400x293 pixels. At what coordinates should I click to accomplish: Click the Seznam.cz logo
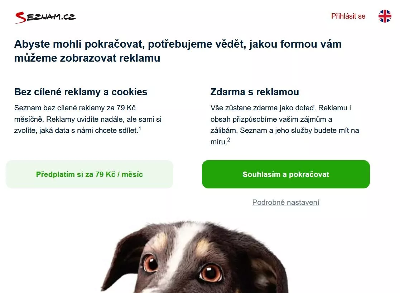45,17
